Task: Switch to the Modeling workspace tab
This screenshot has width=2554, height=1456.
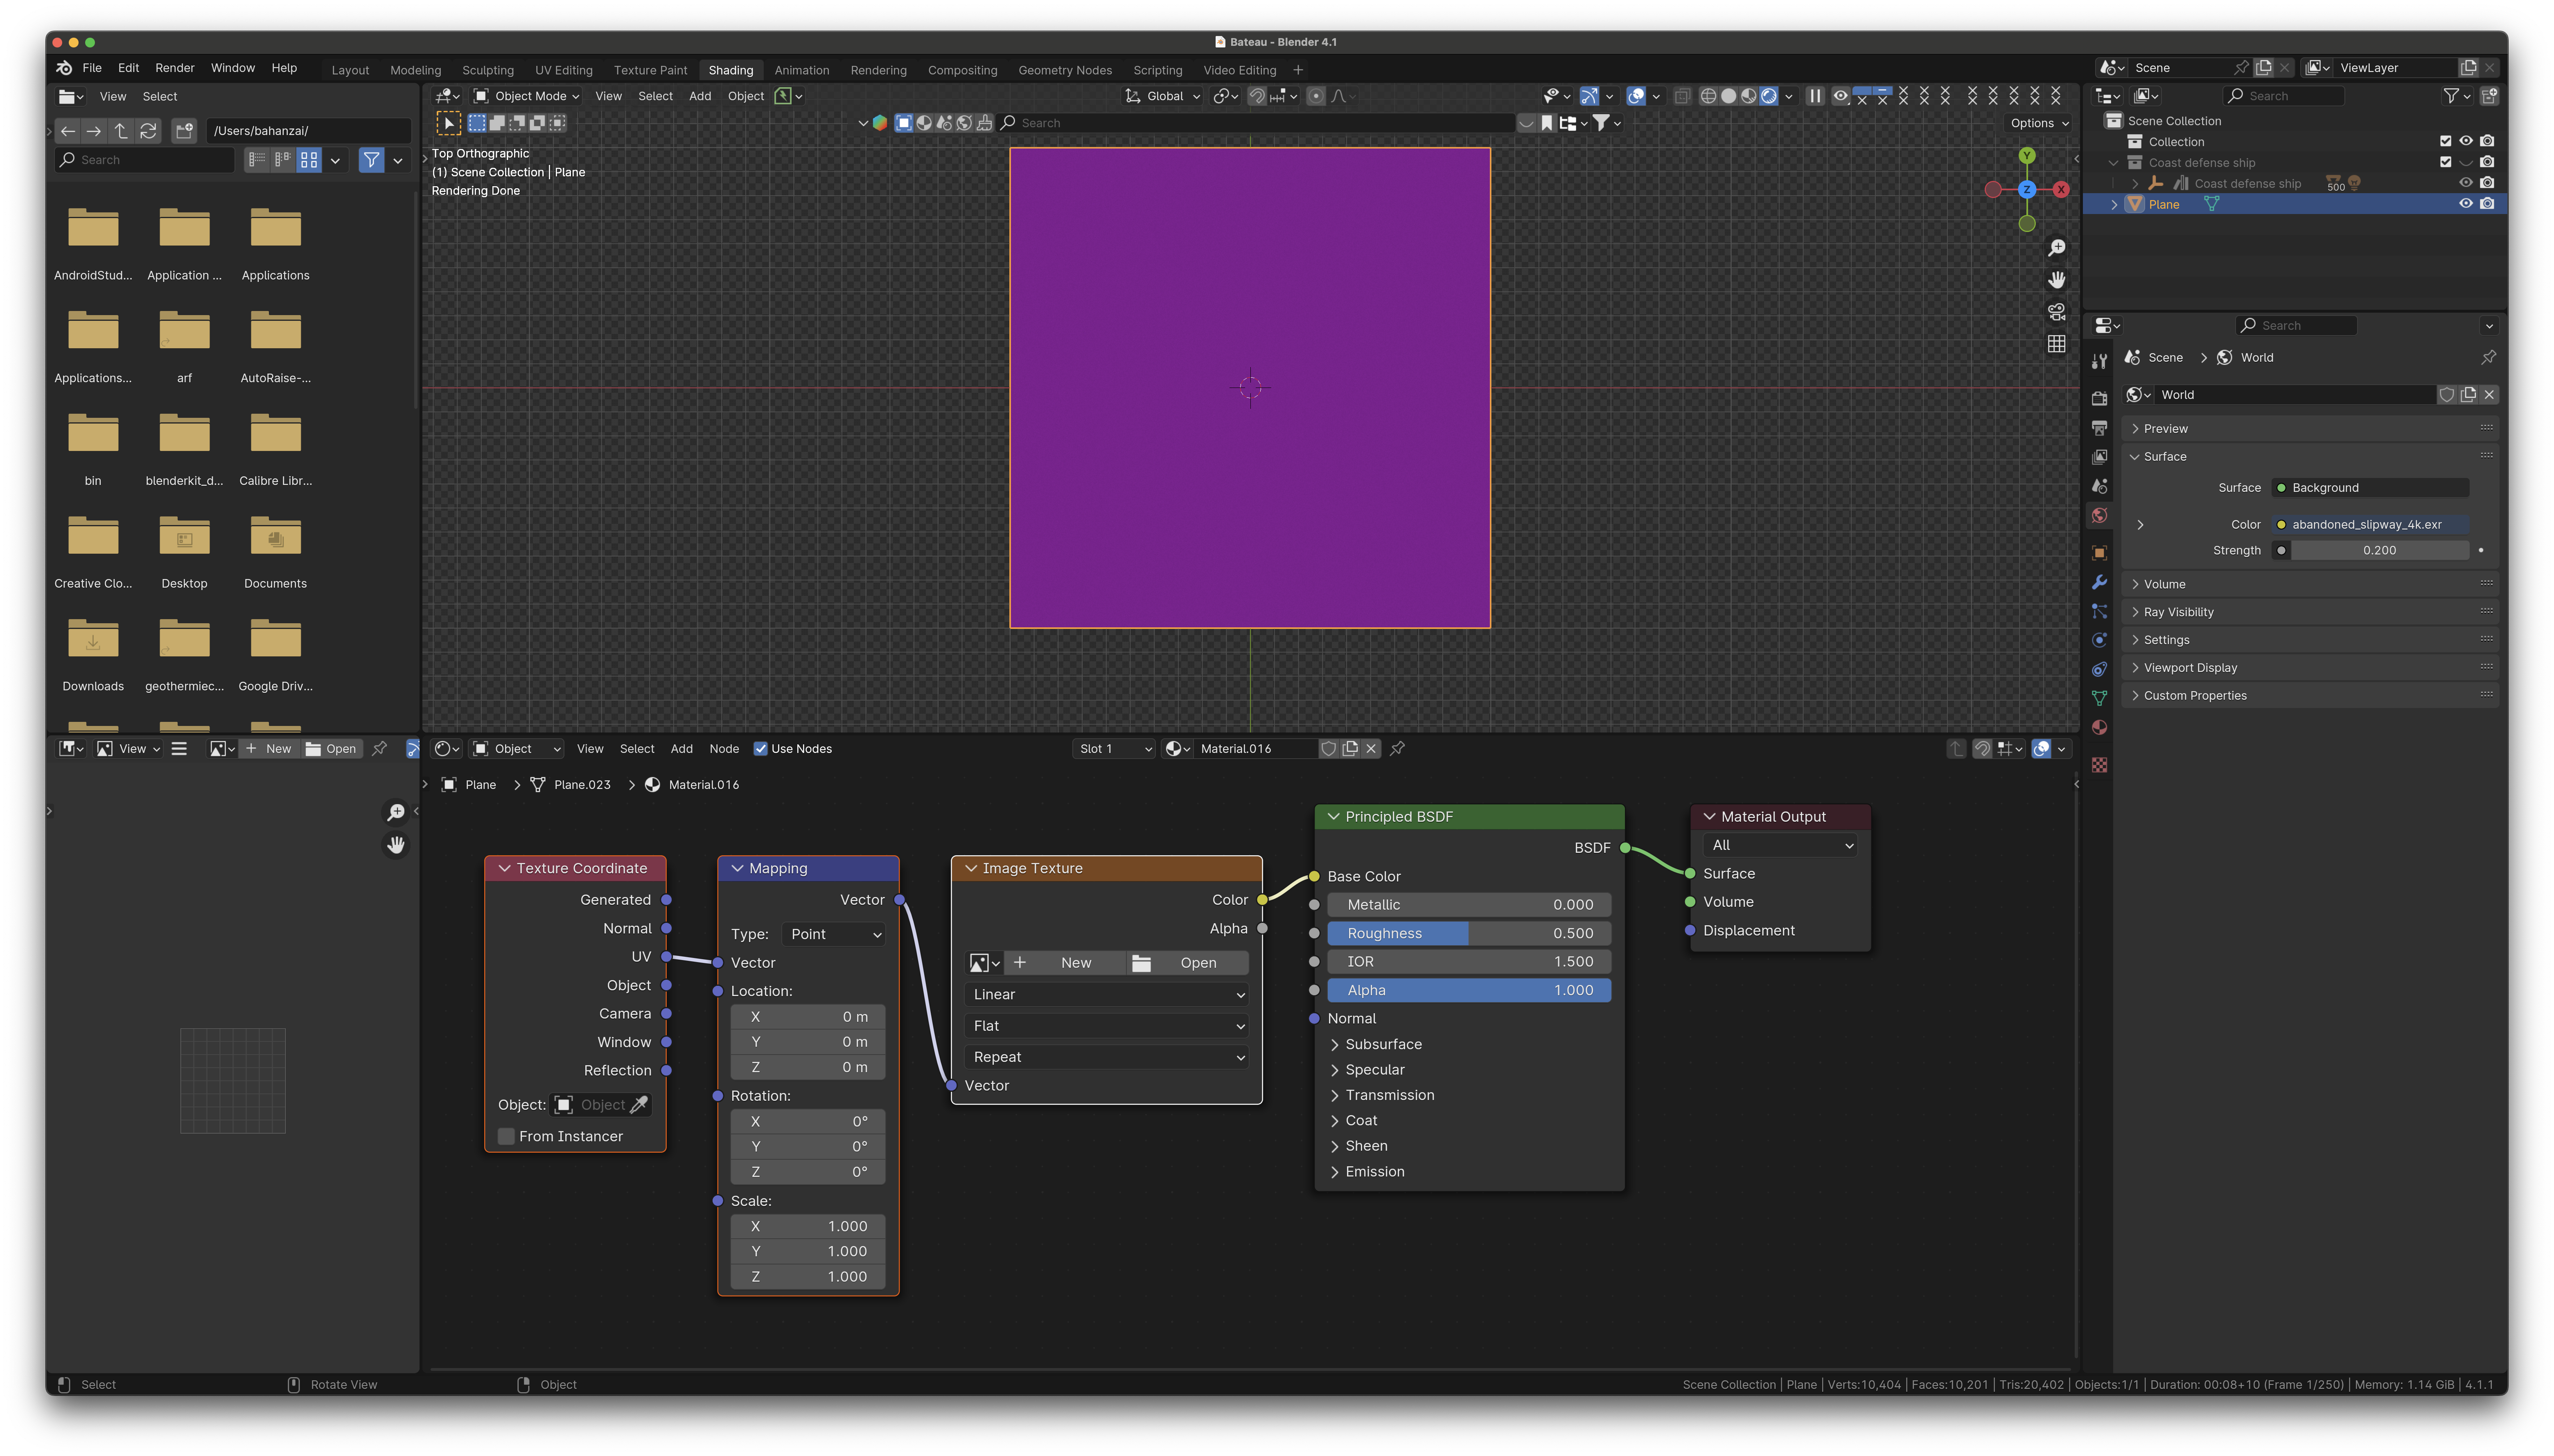Action: (x=415, y=70)
